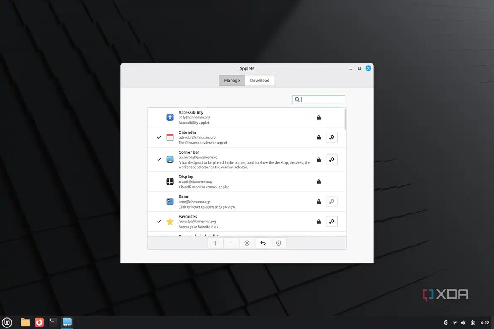The image size is (494, 329).
Task: Click the lock icon in Calendar row
Action: 319,137
